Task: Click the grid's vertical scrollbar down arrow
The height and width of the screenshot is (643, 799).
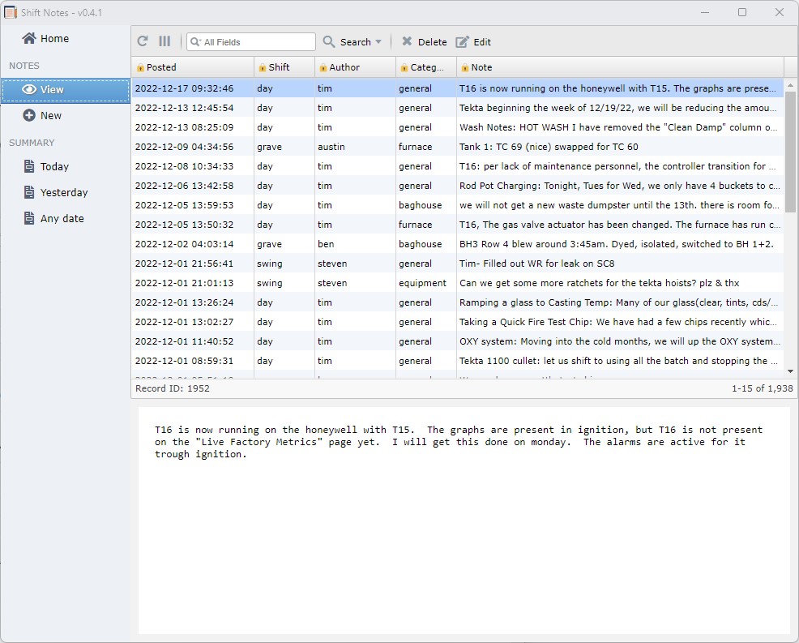Action: point(790,371)
